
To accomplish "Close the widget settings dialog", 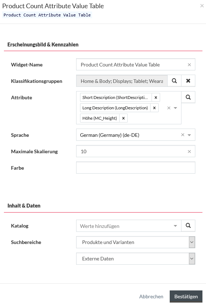I will click(202, 6).
